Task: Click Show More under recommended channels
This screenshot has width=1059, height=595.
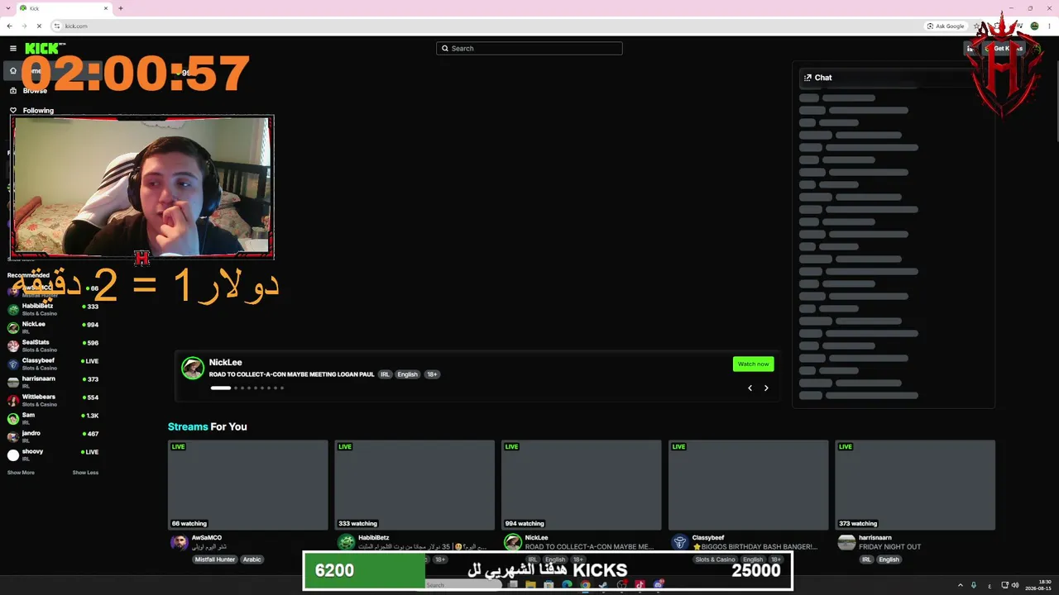Action: (x=21, y=473)
